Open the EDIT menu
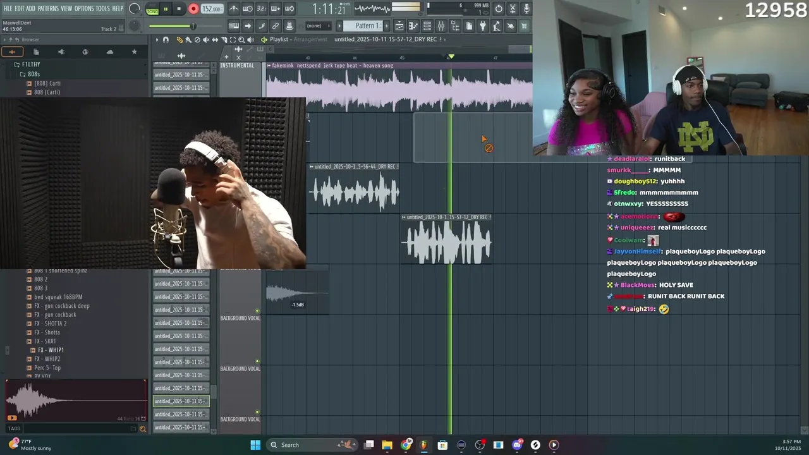 (x=20, y=8)
